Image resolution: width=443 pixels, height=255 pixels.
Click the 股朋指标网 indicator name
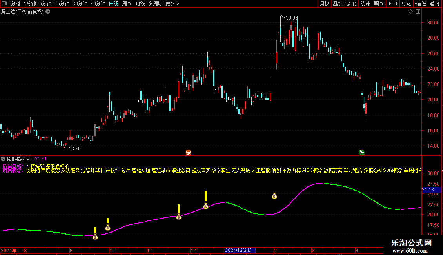tap(19, 159)
